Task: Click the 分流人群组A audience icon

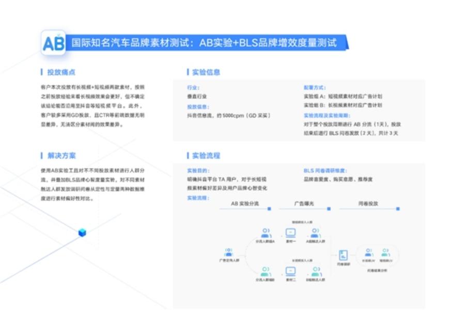Action: 265,231
